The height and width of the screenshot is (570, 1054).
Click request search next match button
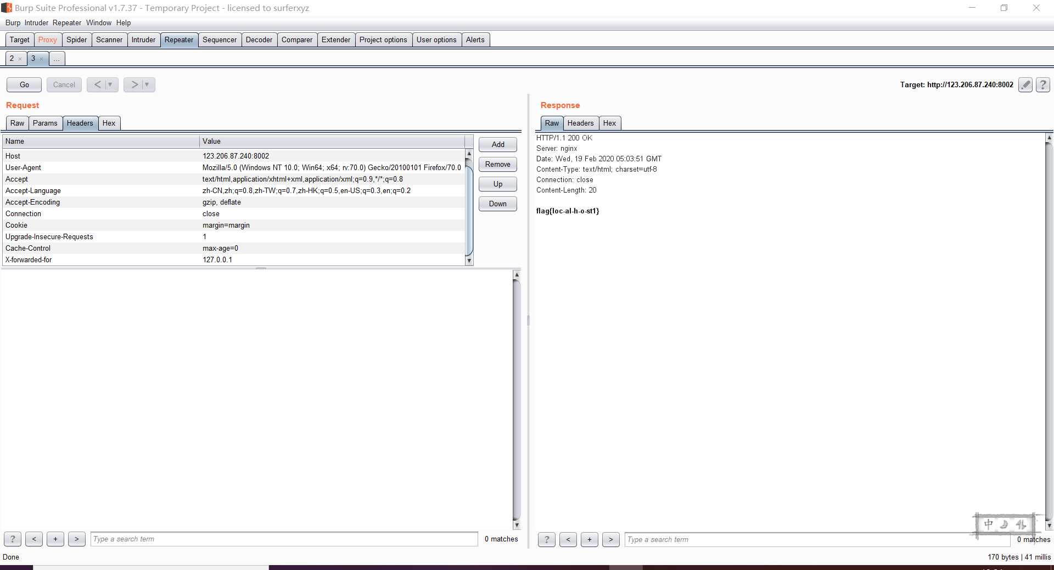click(x=77, y=539)
